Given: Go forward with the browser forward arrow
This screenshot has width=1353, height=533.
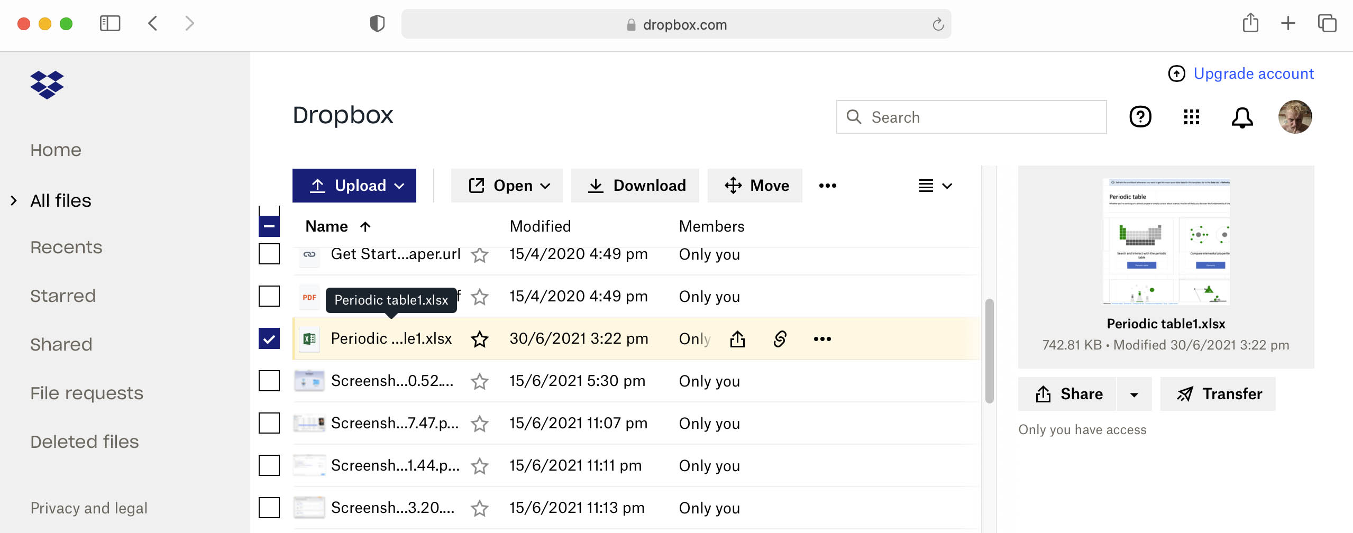Looking at the screenshot, I should pos(190,23).
